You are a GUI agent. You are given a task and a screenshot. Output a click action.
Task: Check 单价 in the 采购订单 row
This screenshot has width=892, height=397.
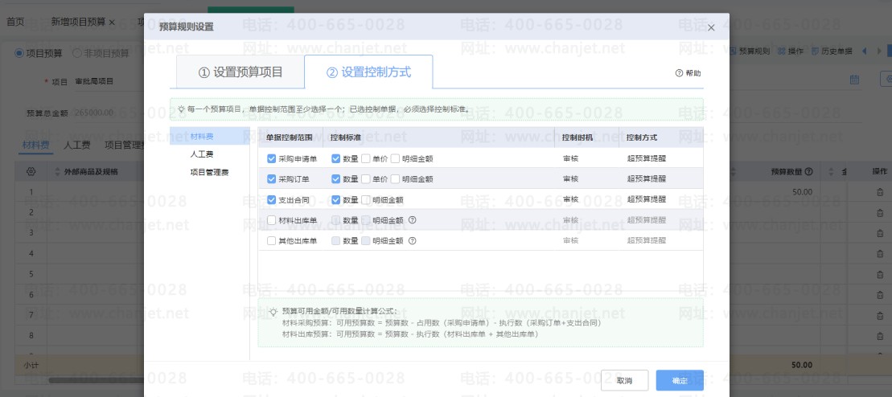click(366, 179)
